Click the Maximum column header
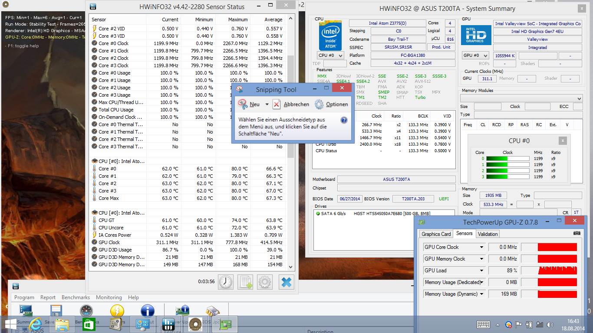Image resolution: width=593 pixels, height=333 pixels. (x=233, y=20)
